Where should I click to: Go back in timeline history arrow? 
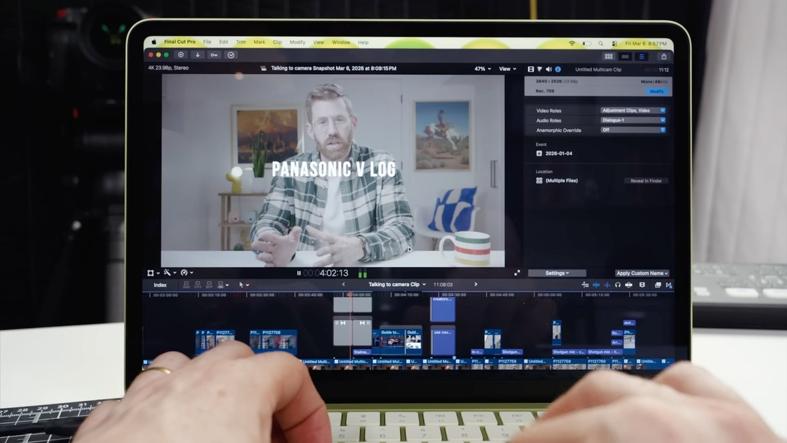coord(344,285)
